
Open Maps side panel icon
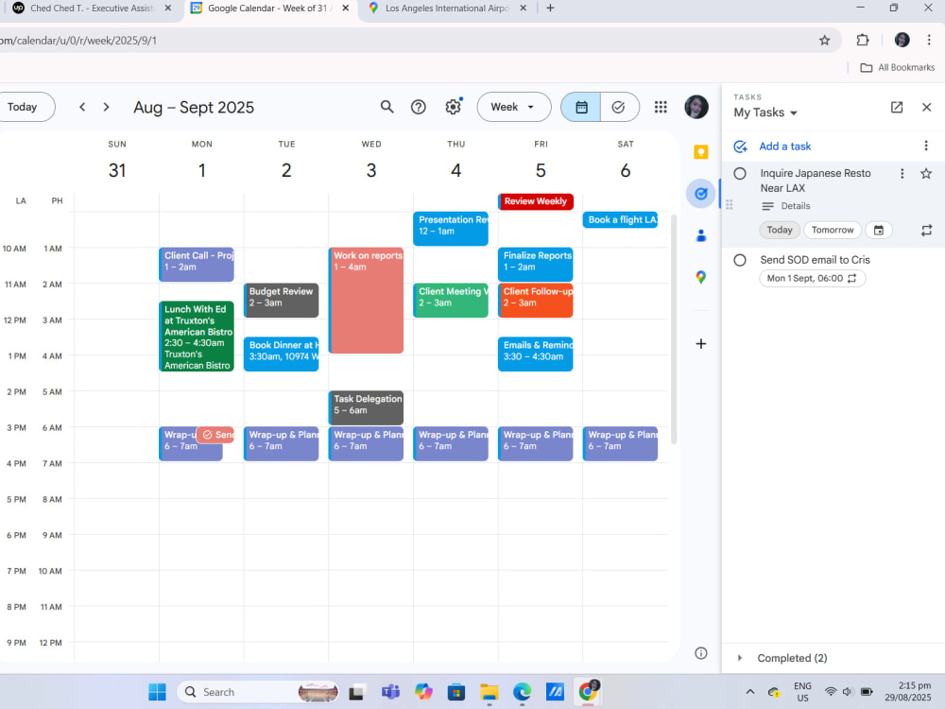click(x=701, y=277)
